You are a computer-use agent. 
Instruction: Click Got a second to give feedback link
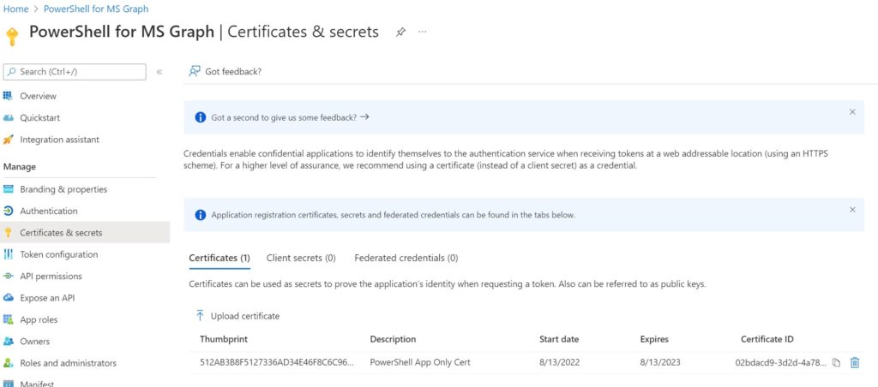coord(290,117)
